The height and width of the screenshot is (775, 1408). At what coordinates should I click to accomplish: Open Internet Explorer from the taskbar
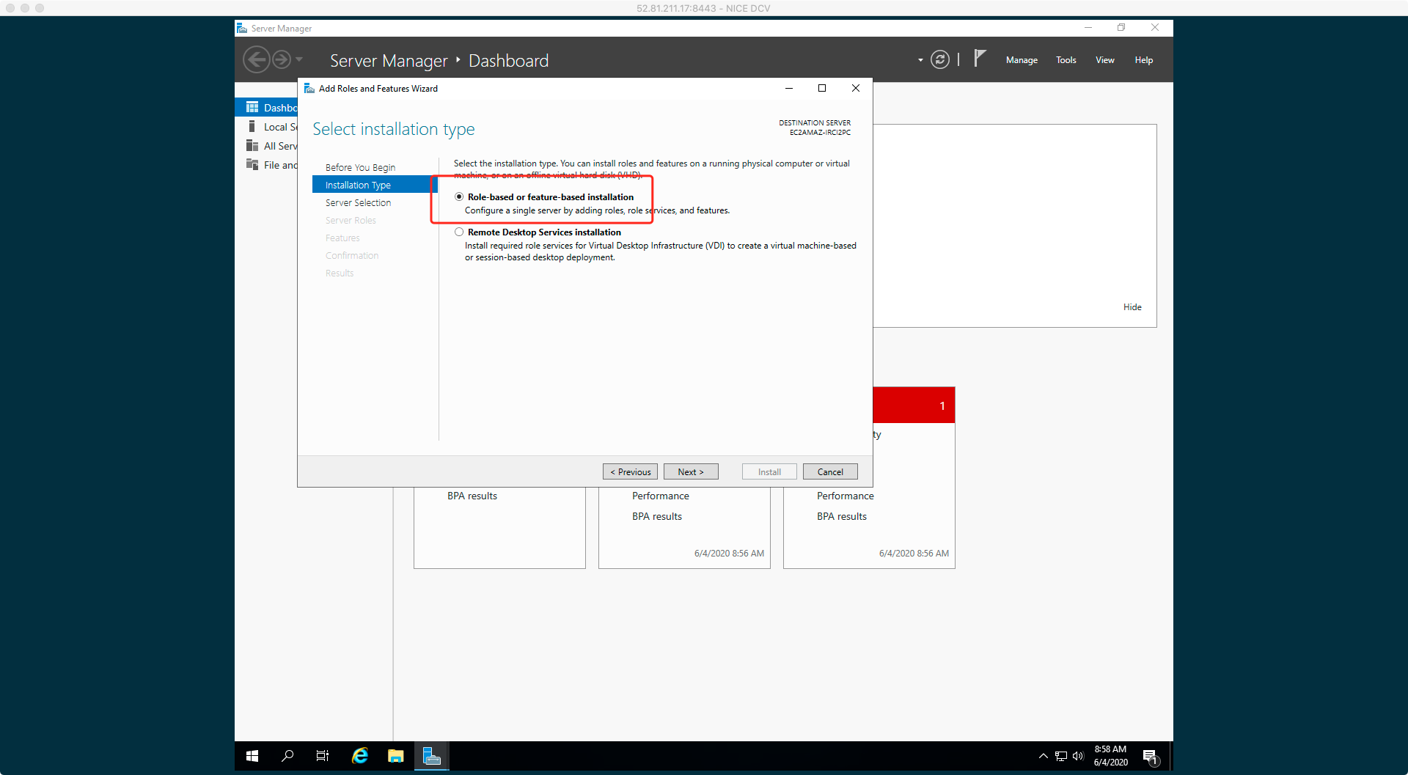point(359,756)
